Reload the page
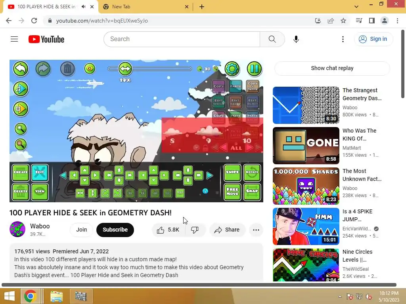This screenshot has height=304, width=406. coord(34,21)
